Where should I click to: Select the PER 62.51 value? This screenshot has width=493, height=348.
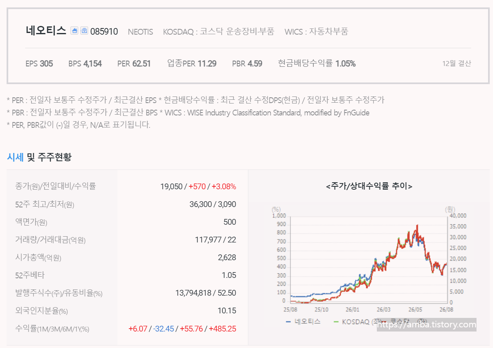(x=134, y=63)
